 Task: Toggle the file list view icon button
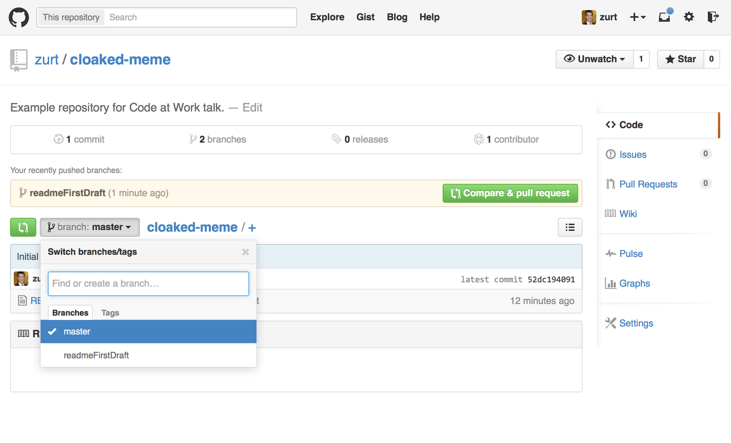coord(570,227)
